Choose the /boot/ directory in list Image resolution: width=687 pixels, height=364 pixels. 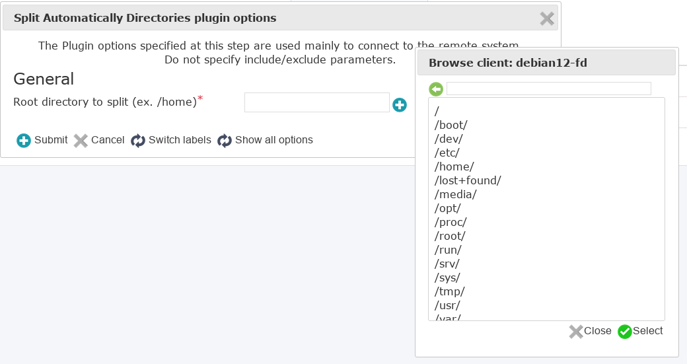[451, 125]
